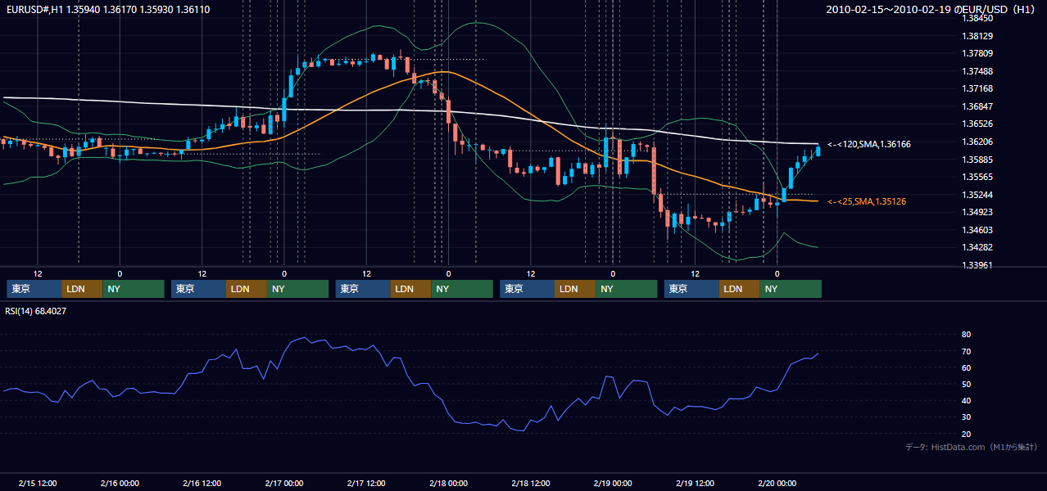The width and height of the screenshot is (1047, 491).
Task: Click the 1.34923 price axis value
Action: [977, 212]
